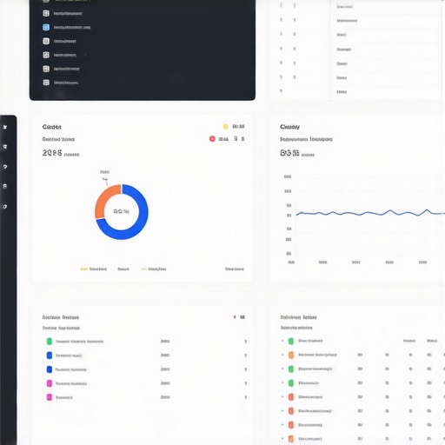
Task: Select the middle icon of the left dark sidebar
Action: pyautogui.click(x=5, y=167)
